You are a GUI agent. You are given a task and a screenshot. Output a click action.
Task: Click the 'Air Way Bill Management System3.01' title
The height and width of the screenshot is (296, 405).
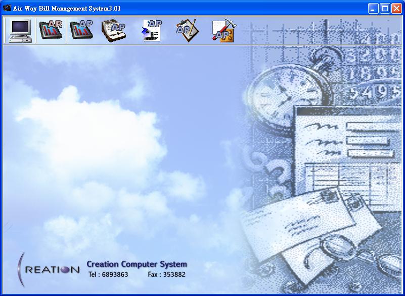67,9
